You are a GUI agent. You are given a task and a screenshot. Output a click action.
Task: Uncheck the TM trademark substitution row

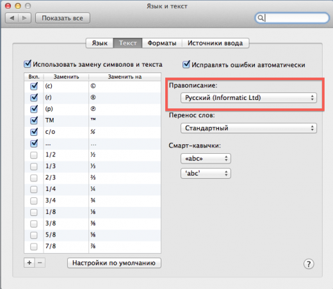click(34, 120)
